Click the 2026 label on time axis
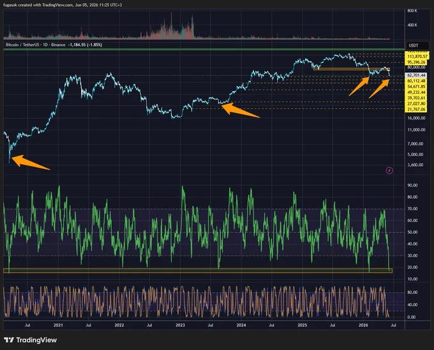This screenshot has width=434, height=350. tap(363, 325)
